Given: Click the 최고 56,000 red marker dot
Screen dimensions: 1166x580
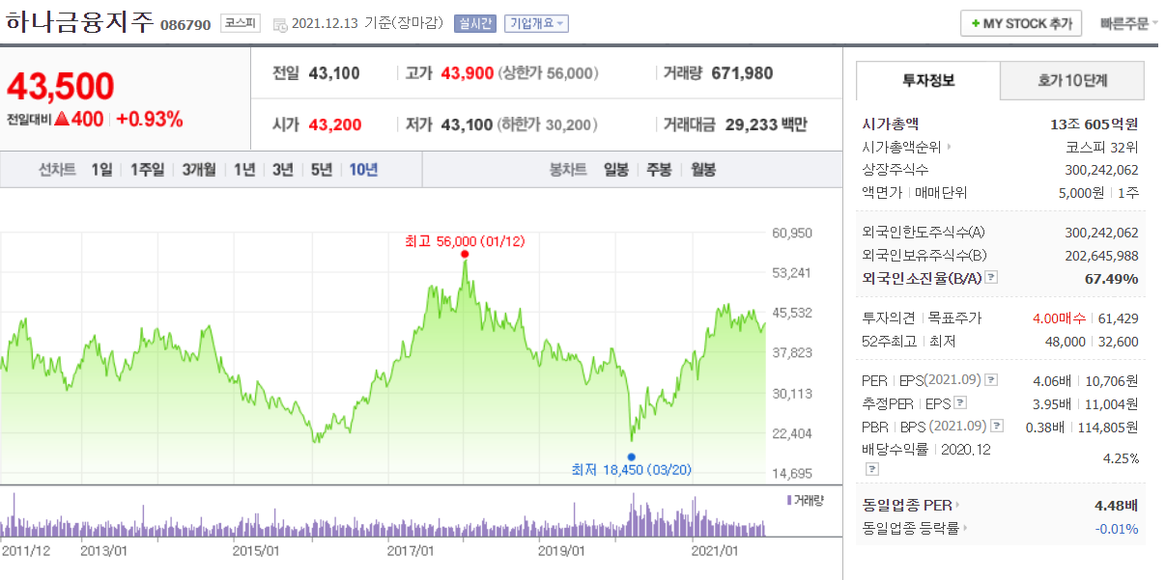Looking at the screenshot, I should 465,255.
